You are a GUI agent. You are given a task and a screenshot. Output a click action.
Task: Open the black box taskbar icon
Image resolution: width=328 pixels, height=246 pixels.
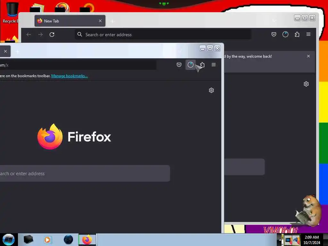pyautogui.click(x=28, y=240)
